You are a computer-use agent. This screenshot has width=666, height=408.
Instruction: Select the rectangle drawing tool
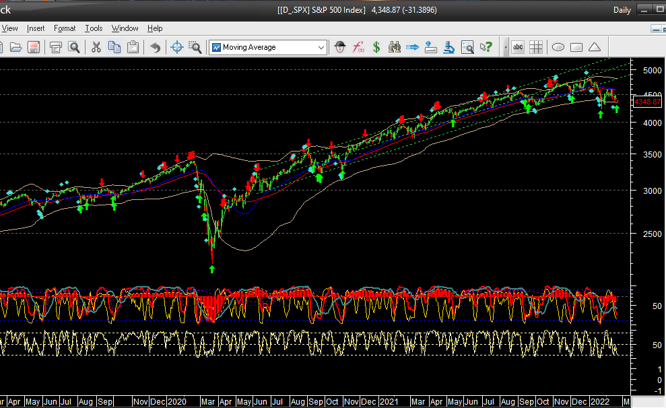pos(576,47)
